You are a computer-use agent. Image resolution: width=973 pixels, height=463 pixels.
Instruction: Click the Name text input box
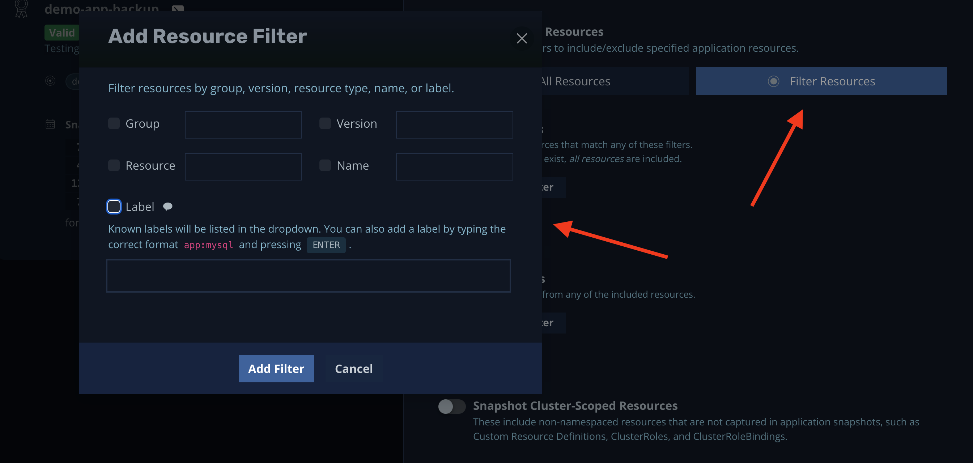(454, 166)
